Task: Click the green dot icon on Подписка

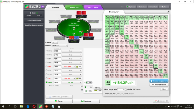Action: 128,7
